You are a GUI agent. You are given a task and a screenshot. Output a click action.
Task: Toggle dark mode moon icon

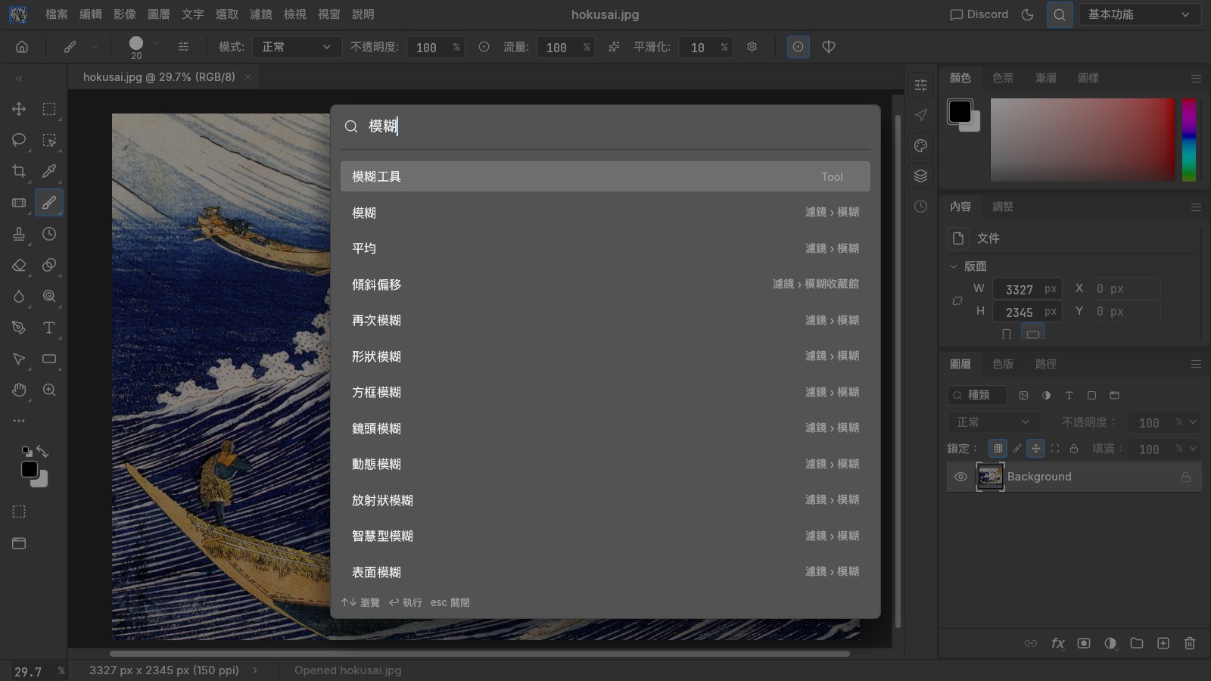[x=1027, y=14]
